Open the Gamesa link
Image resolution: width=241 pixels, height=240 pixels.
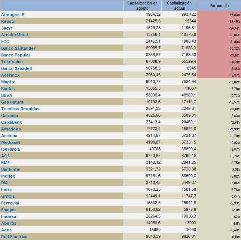pyautogui.click(x=9, y=116)
